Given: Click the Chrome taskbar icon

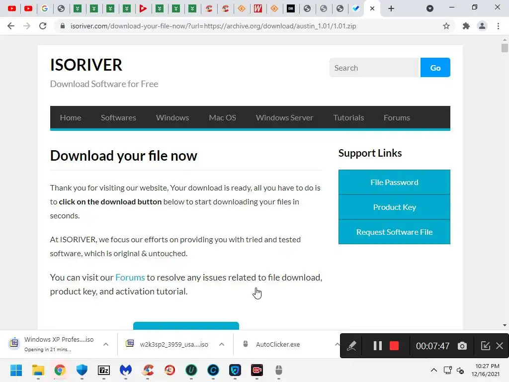Looking at the screenshot, I should point(60,370).
